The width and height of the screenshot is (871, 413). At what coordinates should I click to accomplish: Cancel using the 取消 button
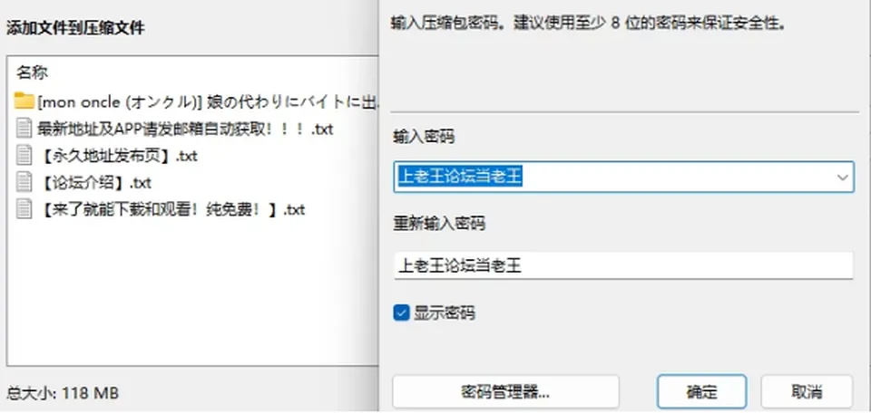(x=807, y=392)
